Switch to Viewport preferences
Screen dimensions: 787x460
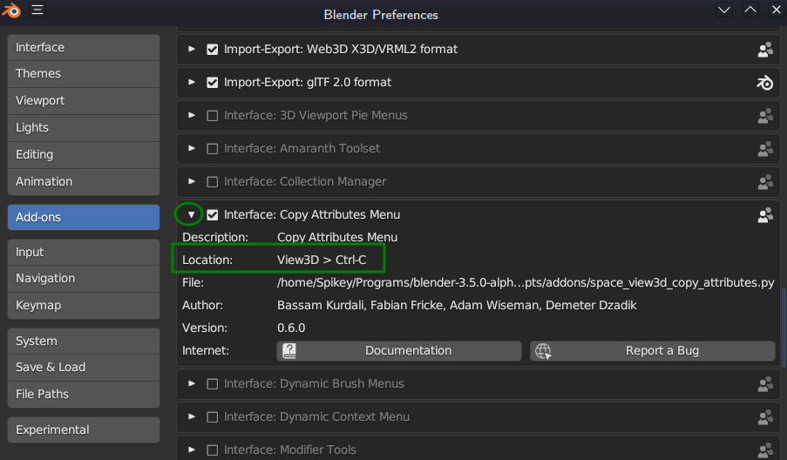click(x=84, y=101)
